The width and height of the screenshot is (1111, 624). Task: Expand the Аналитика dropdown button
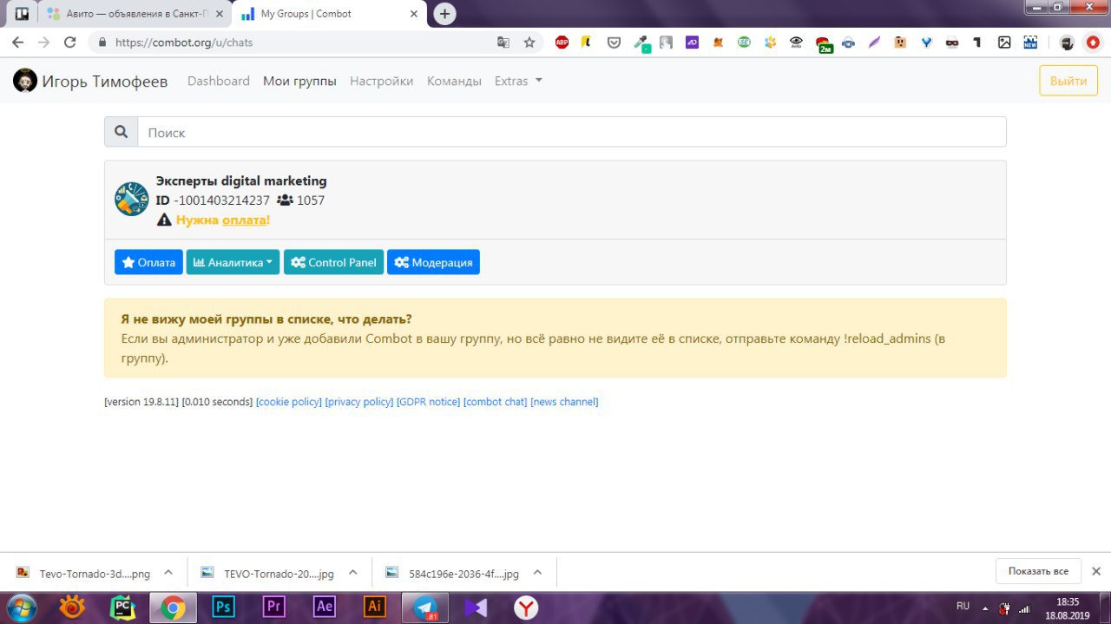point(233,262)
